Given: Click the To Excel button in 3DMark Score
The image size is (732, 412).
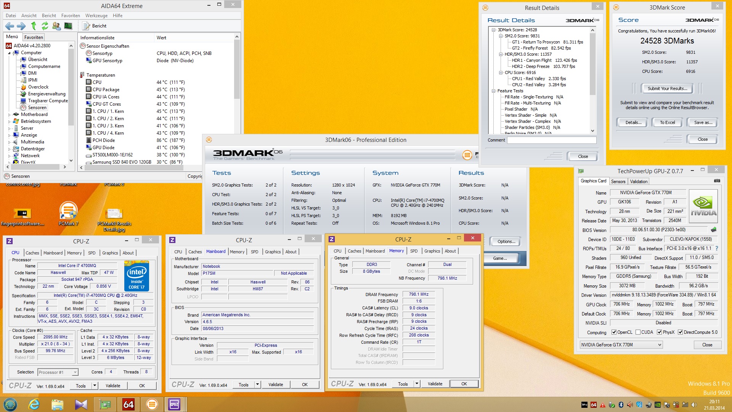Looking at the screenshot, I should (x=667, y=122).
